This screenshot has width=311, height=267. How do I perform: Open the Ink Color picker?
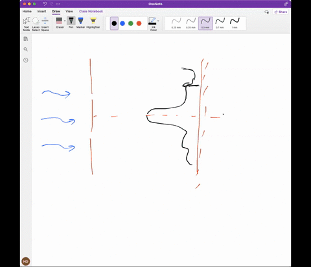pos(152,24)
